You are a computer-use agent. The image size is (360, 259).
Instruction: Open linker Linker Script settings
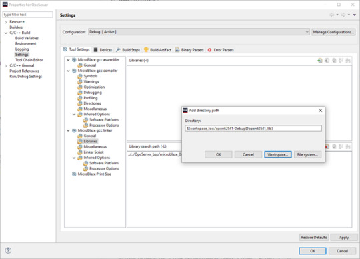pyautogui.click(x=93, y=152)
